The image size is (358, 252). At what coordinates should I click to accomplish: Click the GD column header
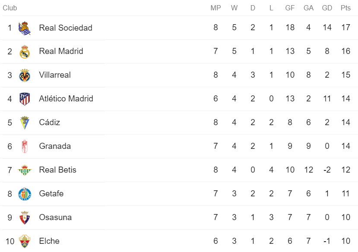click(x=327, y=8)
